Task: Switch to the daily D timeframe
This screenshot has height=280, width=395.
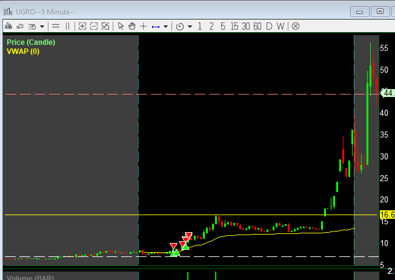Action: (269, 26)
